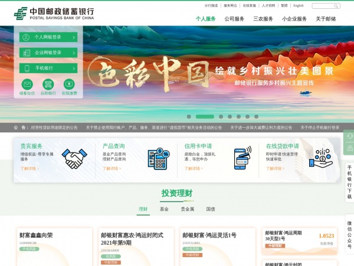Screen dimensions: 354x266
Task: Click the phone icon on 手机银行
Action: pyautogui.click(x=27, y=69)
